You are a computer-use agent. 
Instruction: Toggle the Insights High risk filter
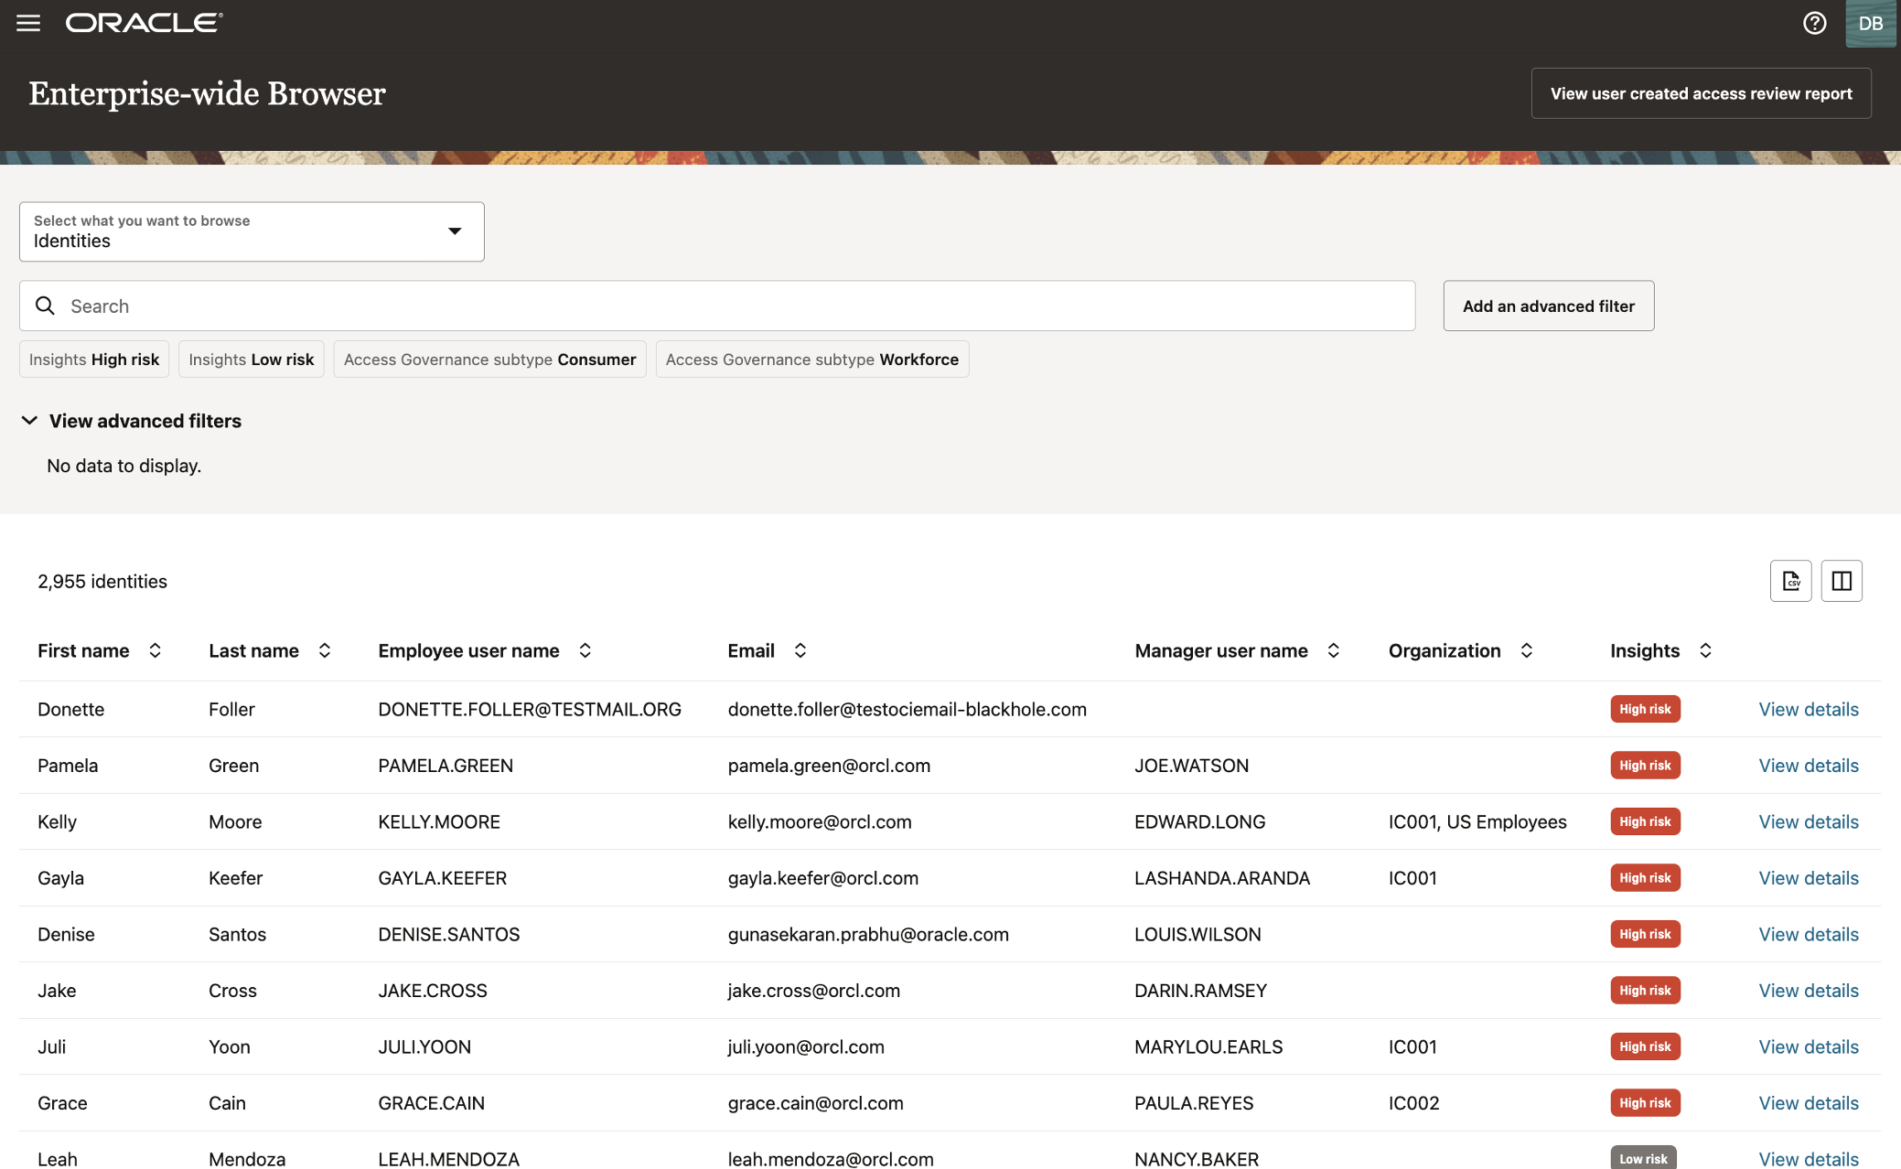(93, 359)
